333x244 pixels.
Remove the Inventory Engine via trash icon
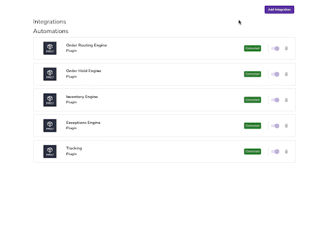(286, 100)
